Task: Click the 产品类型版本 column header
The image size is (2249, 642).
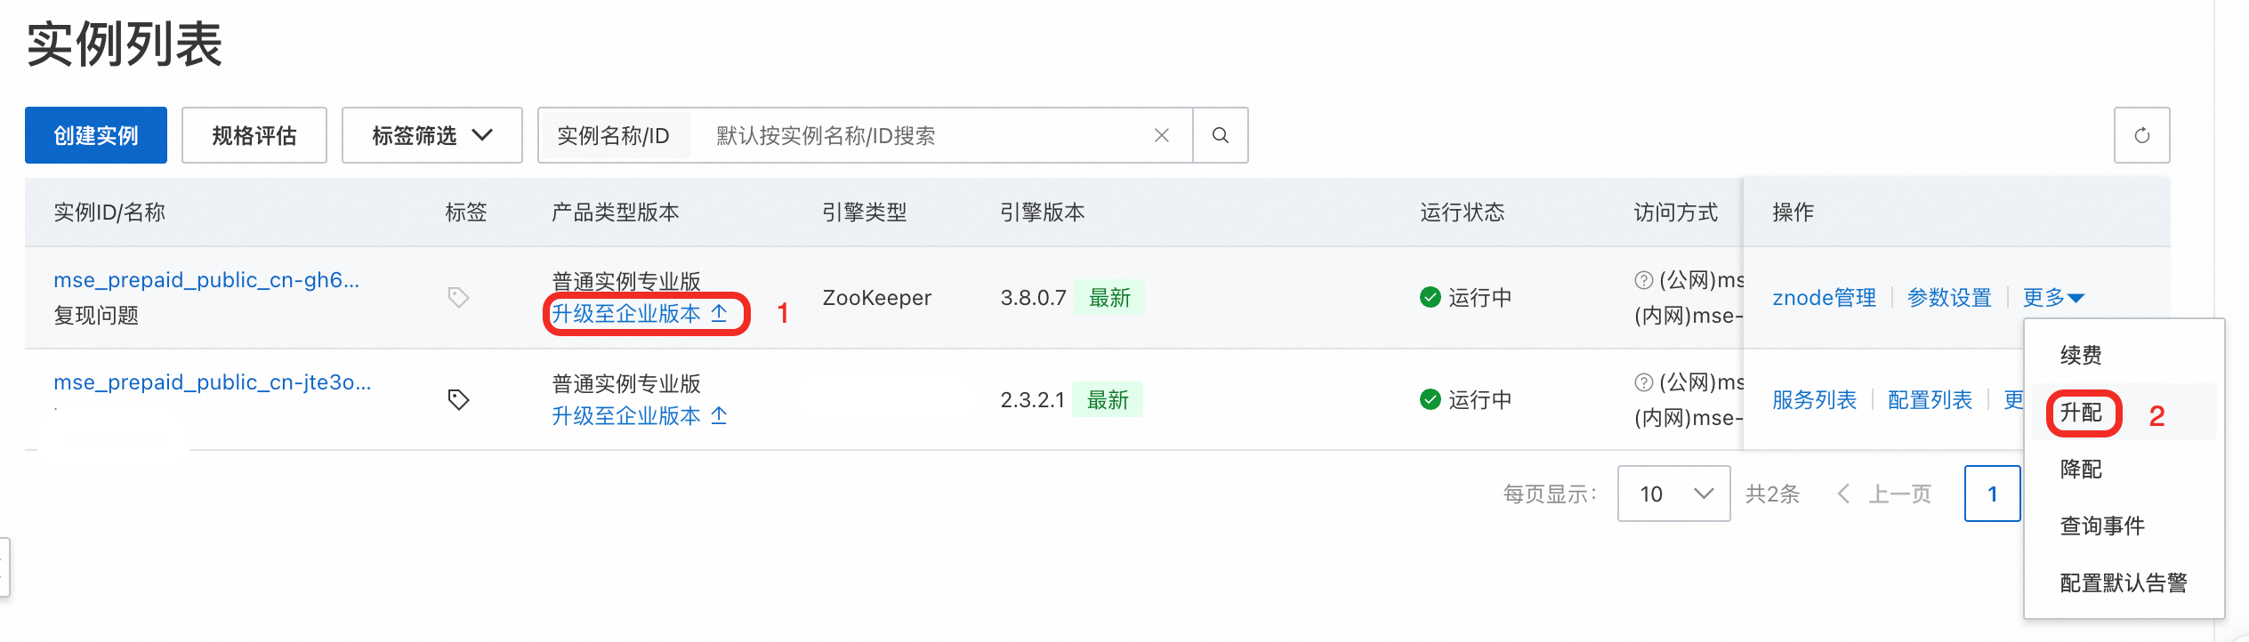Action: (615, 213)
